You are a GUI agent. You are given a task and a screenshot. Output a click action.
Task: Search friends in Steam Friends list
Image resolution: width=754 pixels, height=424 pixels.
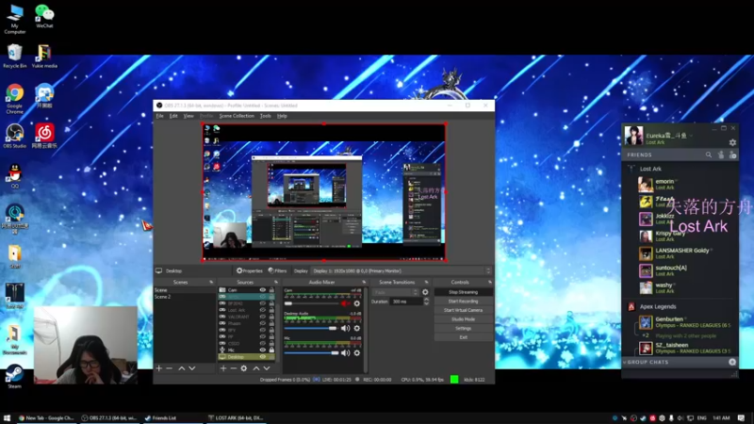(709, 155)
